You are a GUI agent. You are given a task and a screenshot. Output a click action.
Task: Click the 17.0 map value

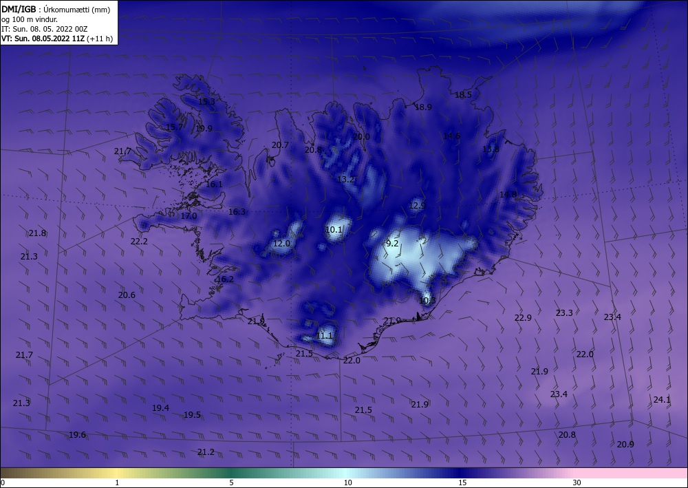(x=189, y=215)
